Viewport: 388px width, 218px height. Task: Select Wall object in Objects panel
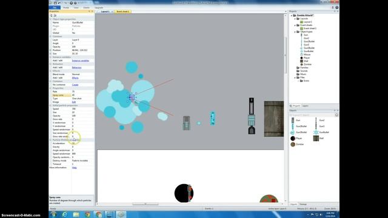[318, 139]
